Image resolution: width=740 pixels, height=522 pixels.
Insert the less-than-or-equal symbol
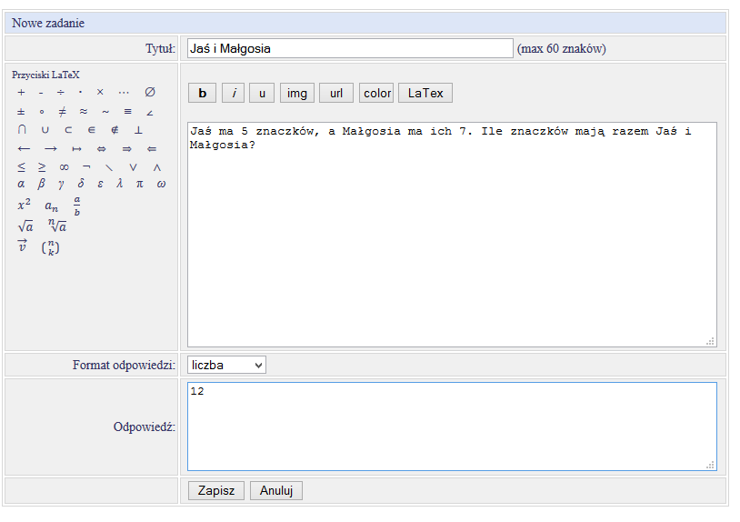click(x=22, y=167)
